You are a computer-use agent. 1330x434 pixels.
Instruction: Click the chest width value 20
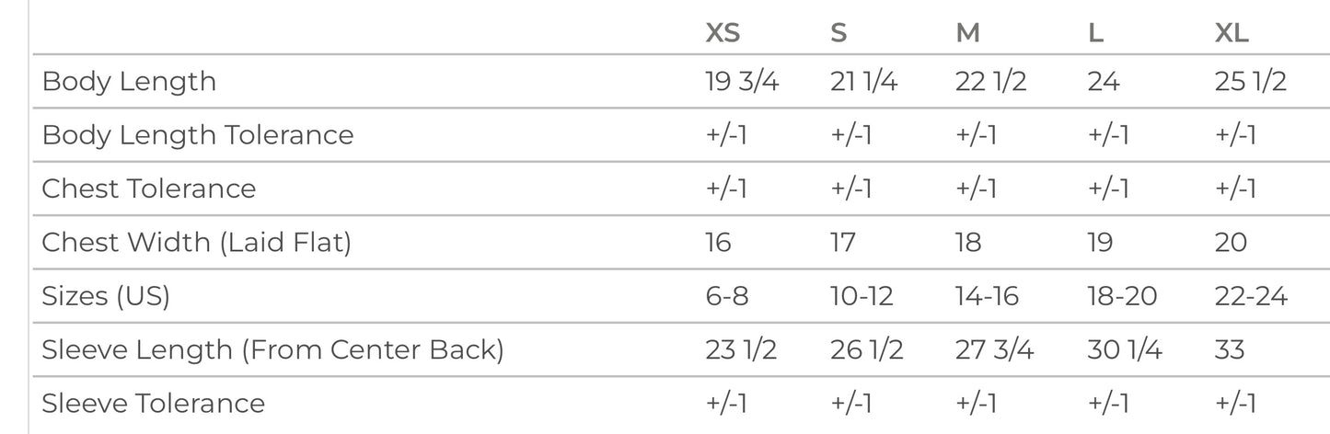pyautogui.click(x=1231, y=243)
